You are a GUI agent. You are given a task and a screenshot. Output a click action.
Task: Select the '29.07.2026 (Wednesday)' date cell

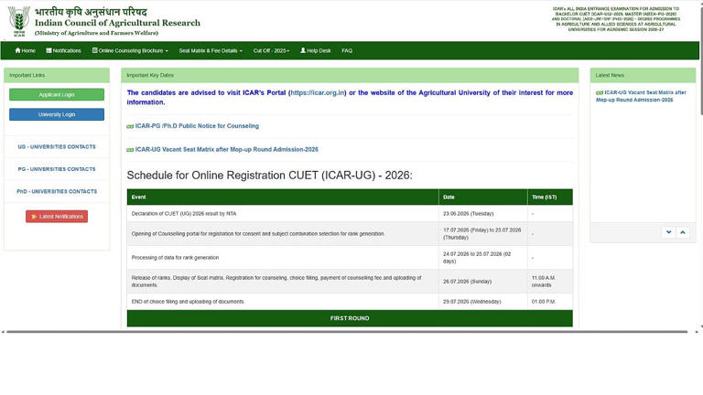483,302
